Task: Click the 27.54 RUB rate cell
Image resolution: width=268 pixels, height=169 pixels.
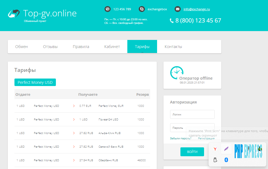Action: 86,160
